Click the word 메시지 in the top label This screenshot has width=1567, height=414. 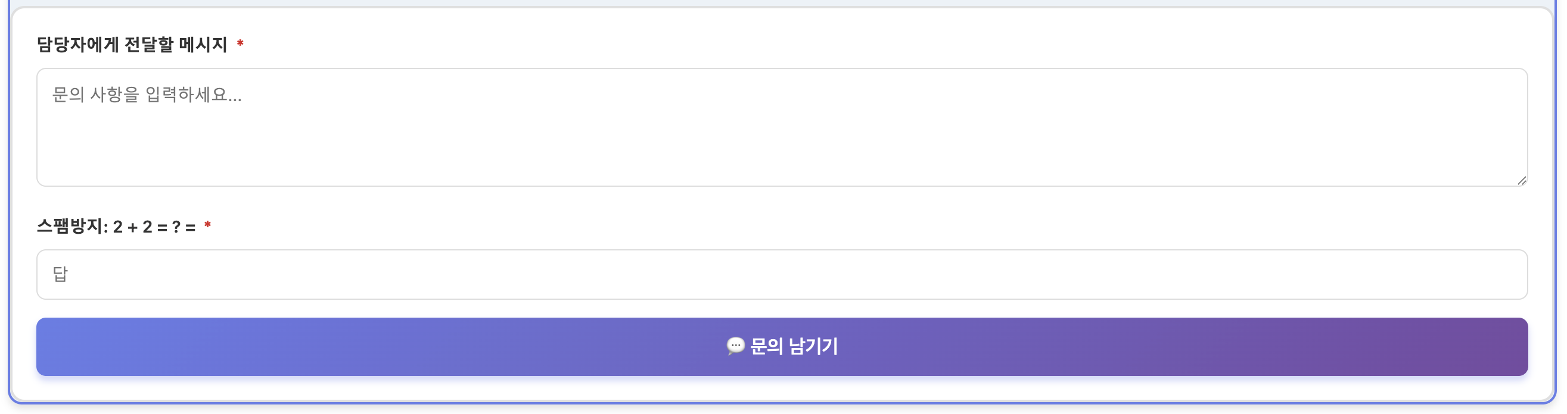[x=203, y=44]
